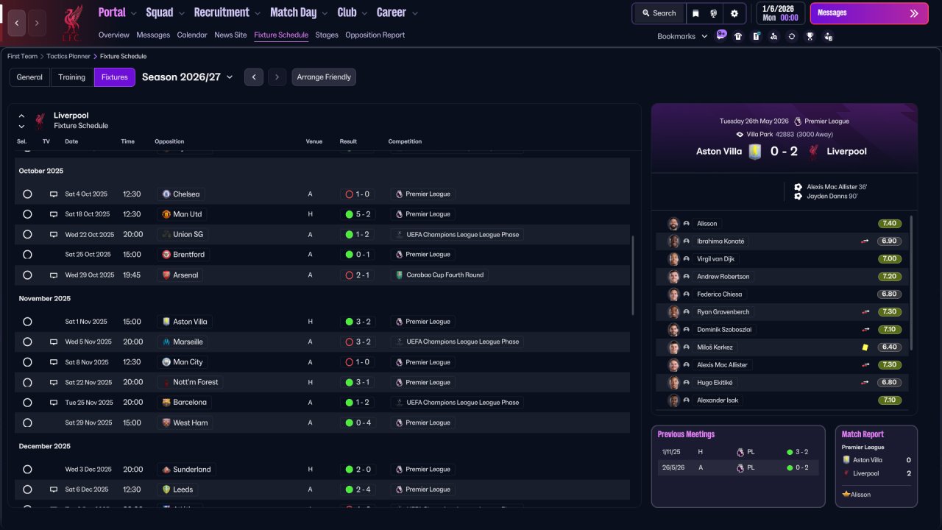Click the Barcelona club badge
Screen dimensions: 942x530
tap(166, 403)
